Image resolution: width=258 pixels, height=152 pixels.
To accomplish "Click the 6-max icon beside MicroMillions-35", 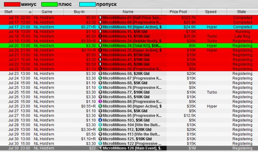I will coord(100,50).
